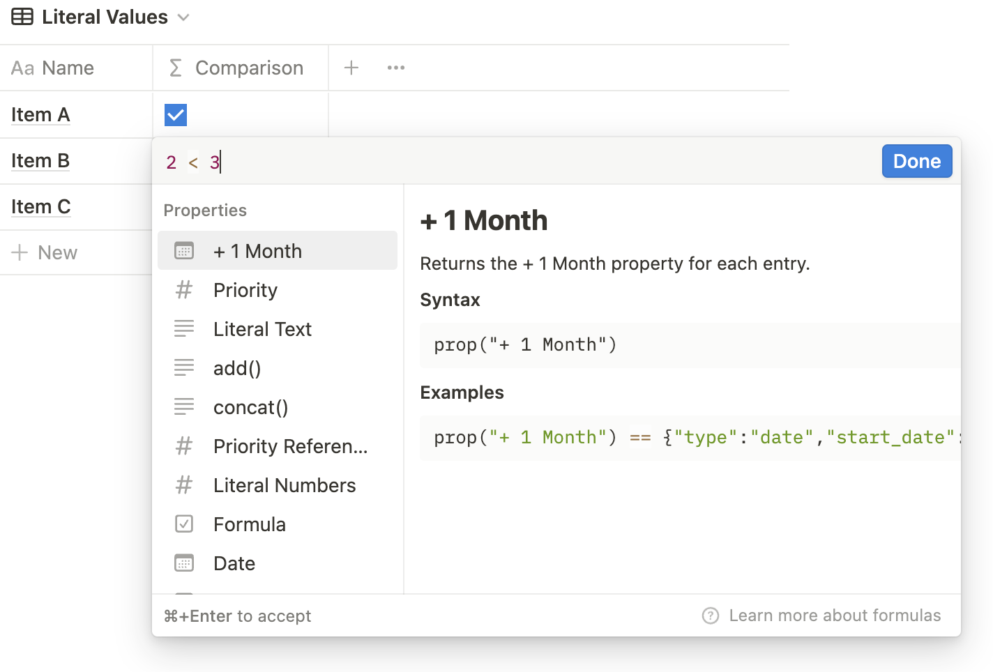Viewport: 993px width, 672px height.
Task: Click the calendar icon beside + 1 Month
Action: 184,250
